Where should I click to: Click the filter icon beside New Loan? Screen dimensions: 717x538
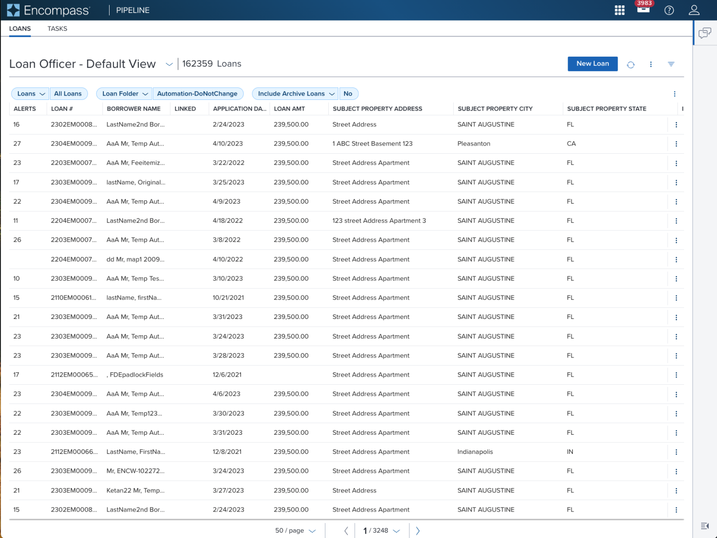pos(671,64)
